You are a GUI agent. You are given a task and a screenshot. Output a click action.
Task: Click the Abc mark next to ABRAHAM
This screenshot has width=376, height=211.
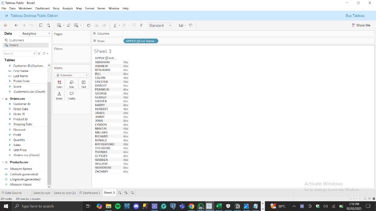(x=126, y=62)
